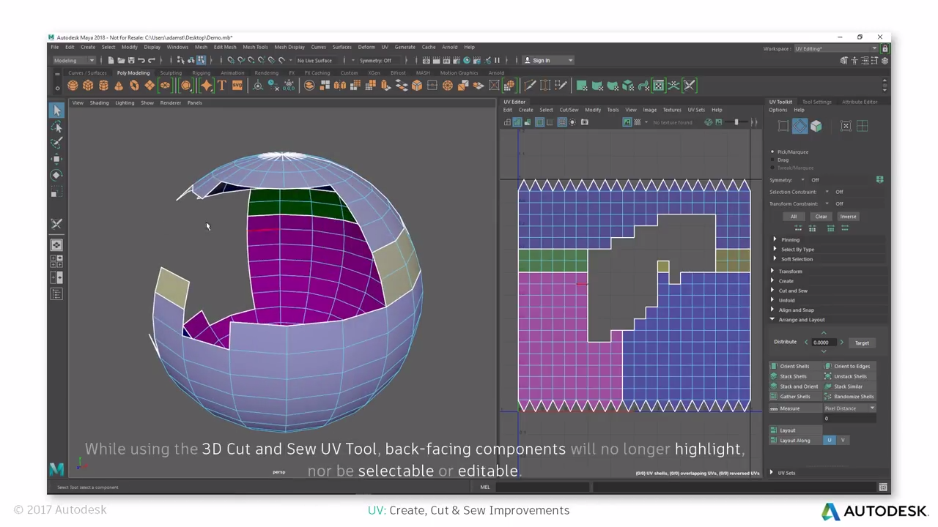Viewport: 938px width, 527px height.
Task: Choose the Rotate tool in toolbox
Action: tap(56, 175)
